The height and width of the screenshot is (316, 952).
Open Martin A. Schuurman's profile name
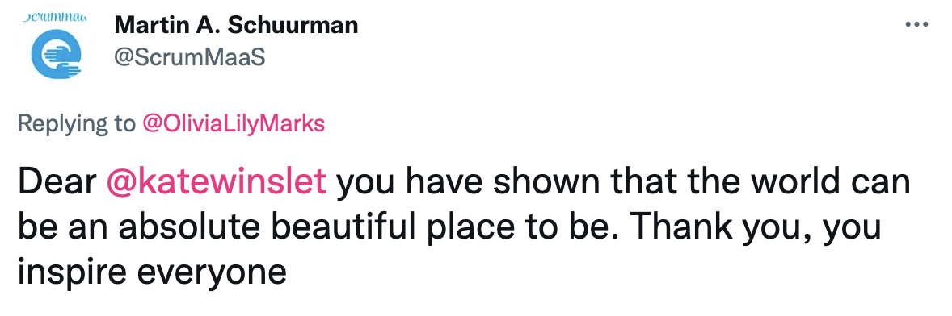pyautogui.click(x=236, y=26)
